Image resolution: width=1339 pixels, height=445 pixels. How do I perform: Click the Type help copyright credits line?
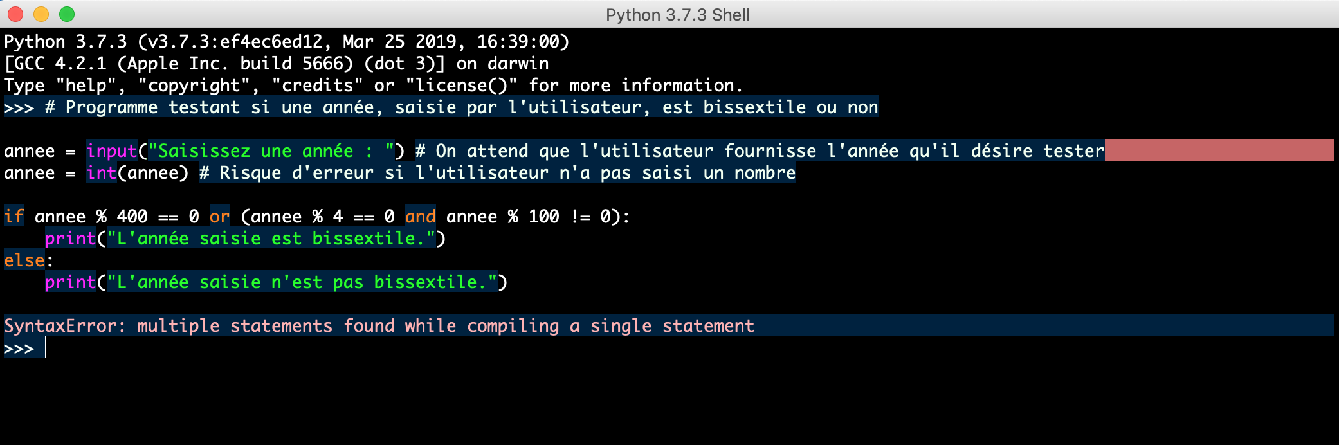click(x=373, y=85)
